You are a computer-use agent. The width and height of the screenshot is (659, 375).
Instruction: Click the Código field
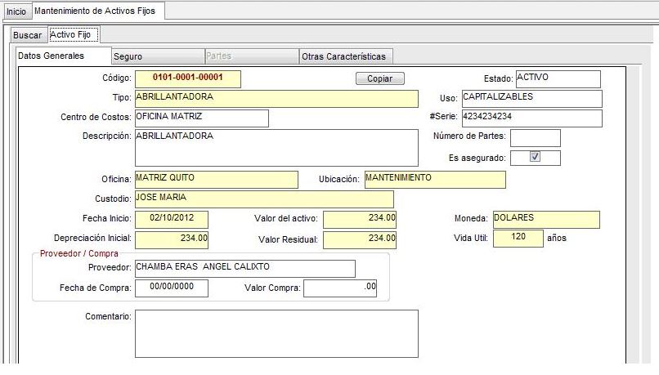pos(188,78)
